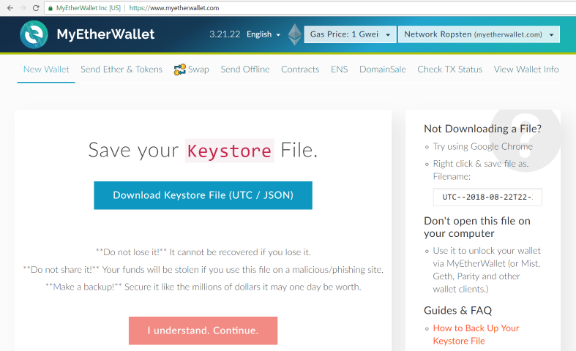Click the I understand. Continue. button
This screenshot has height=351, width=576.
pyautogui.click(x=203, y=331)
